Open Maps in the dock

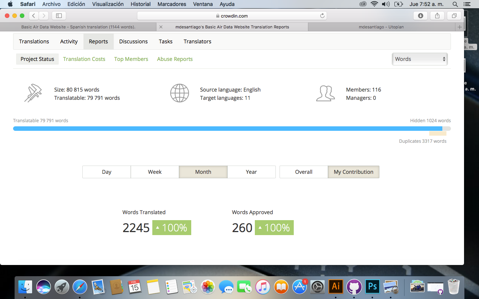(x=190, y=287)
